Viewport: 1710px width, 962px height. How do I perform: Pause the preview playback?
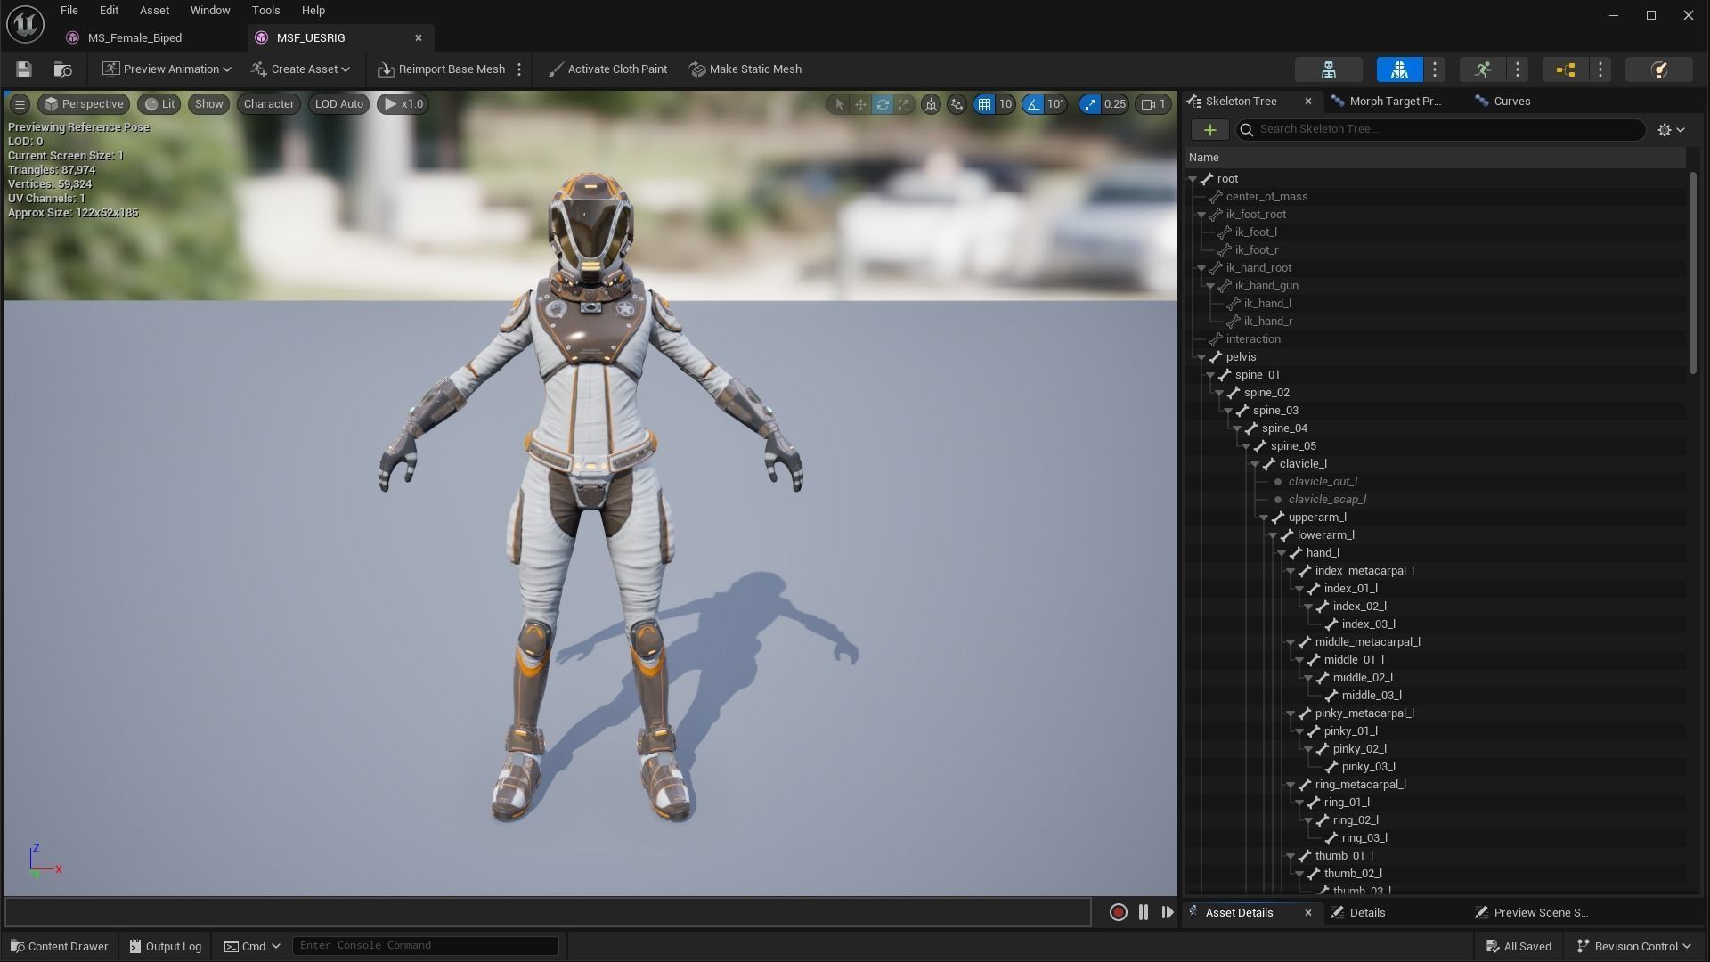coord(1143,912)
